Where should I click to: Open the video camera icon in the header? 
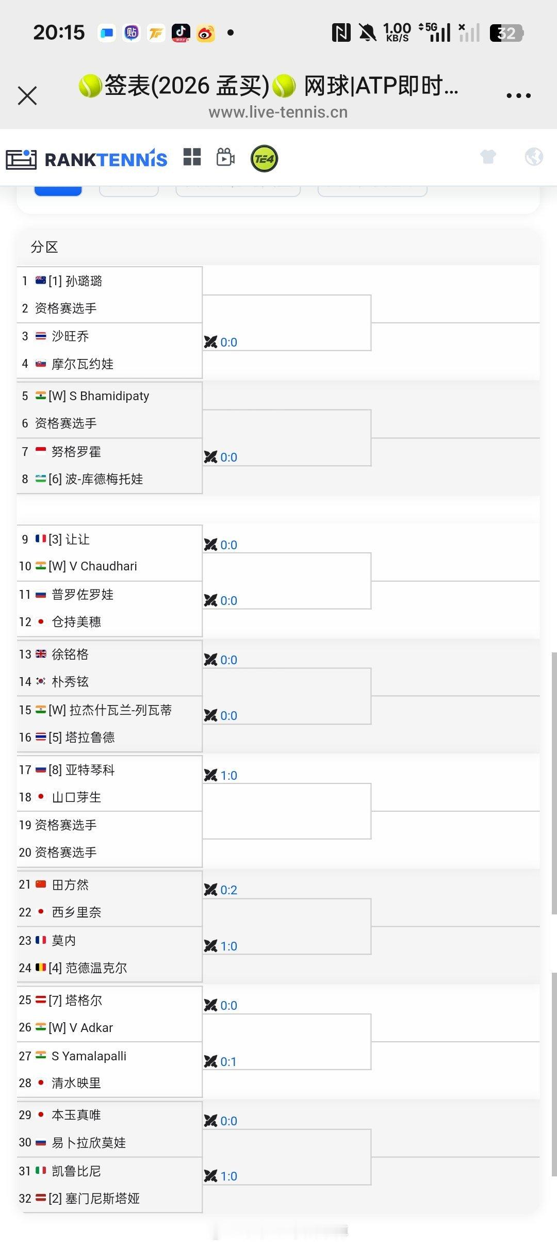(x=225, y=158)
